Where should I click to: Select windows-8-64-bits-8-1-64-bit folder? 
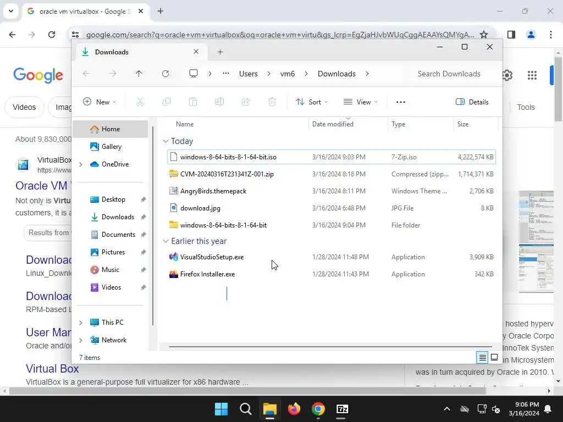pos(331,225)
